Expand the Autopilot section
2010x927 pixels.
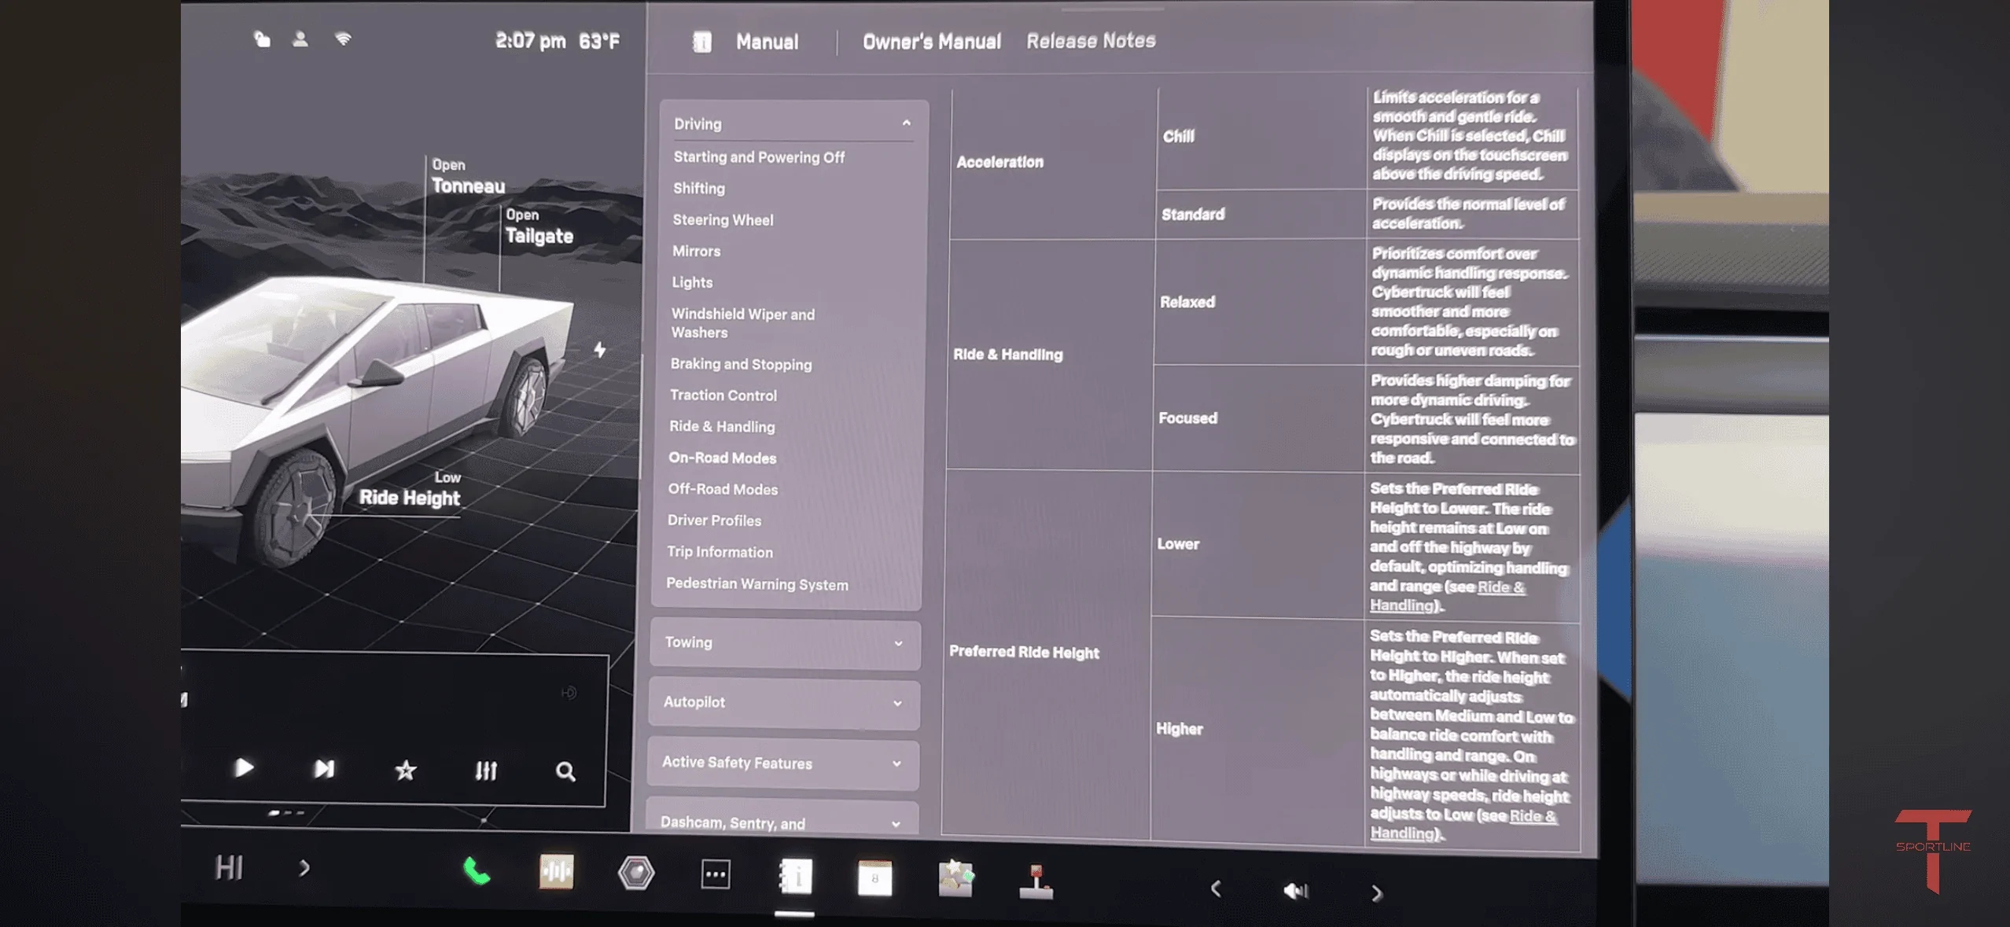pos(784,702)
